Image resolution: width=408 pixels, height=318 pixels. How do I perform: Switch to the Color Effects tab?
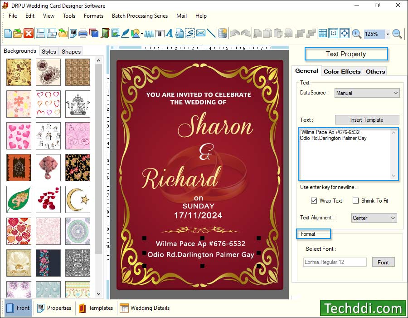(342, 71)
